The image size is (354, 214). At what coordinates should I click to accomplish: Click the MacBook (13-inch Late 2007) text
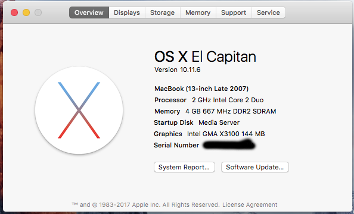click(201, 89)
